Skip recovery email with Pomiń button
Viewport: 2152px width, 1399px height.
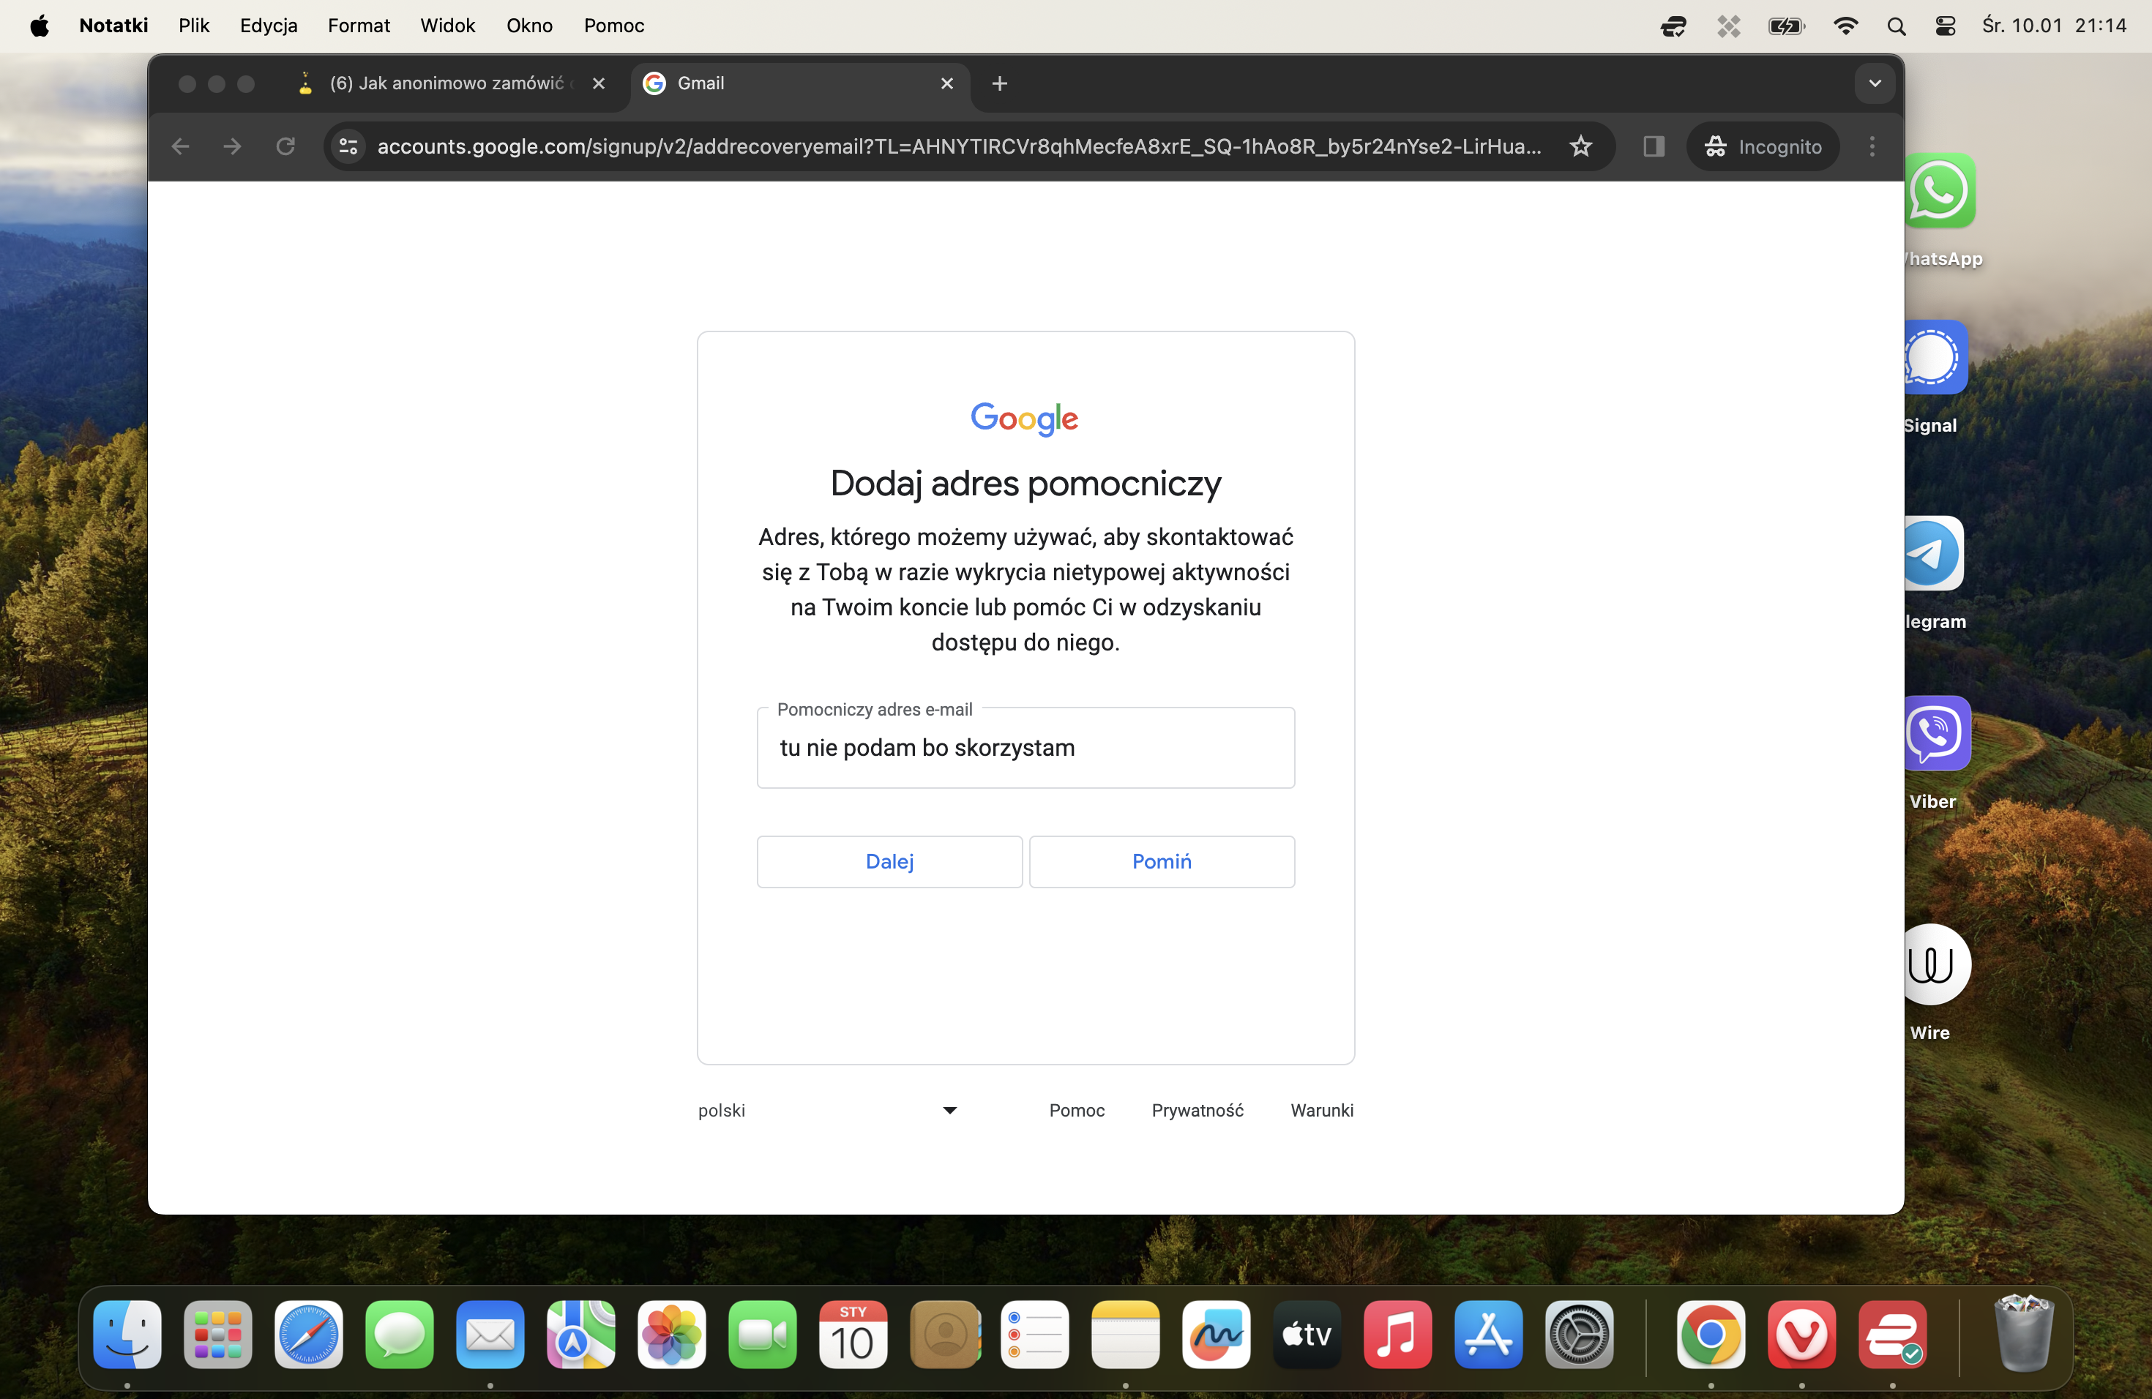pyautogui.click(x=1161, y=861)
